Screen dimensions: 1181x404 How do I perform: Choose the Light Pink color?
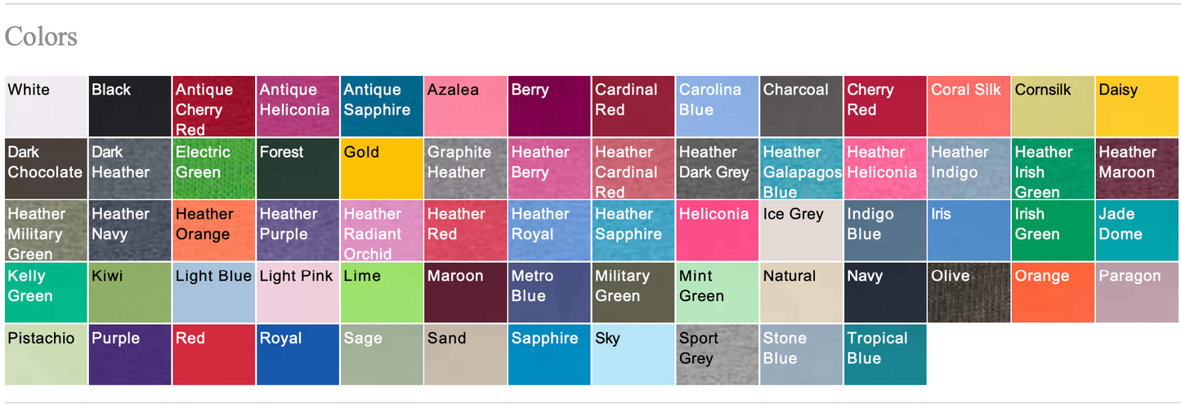click(x=297, y=293)
